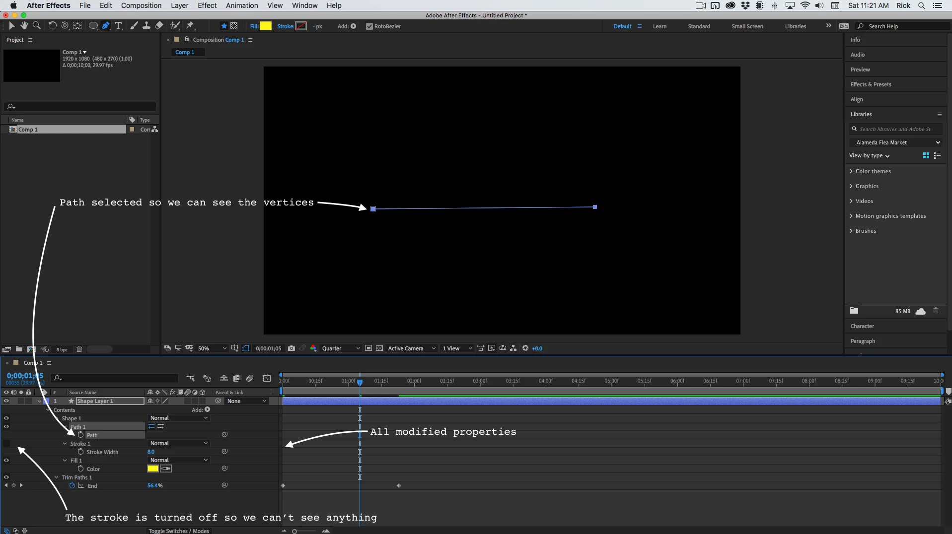Switch Libraries panel to grid view
952x534 pixels.
[926, 156]
